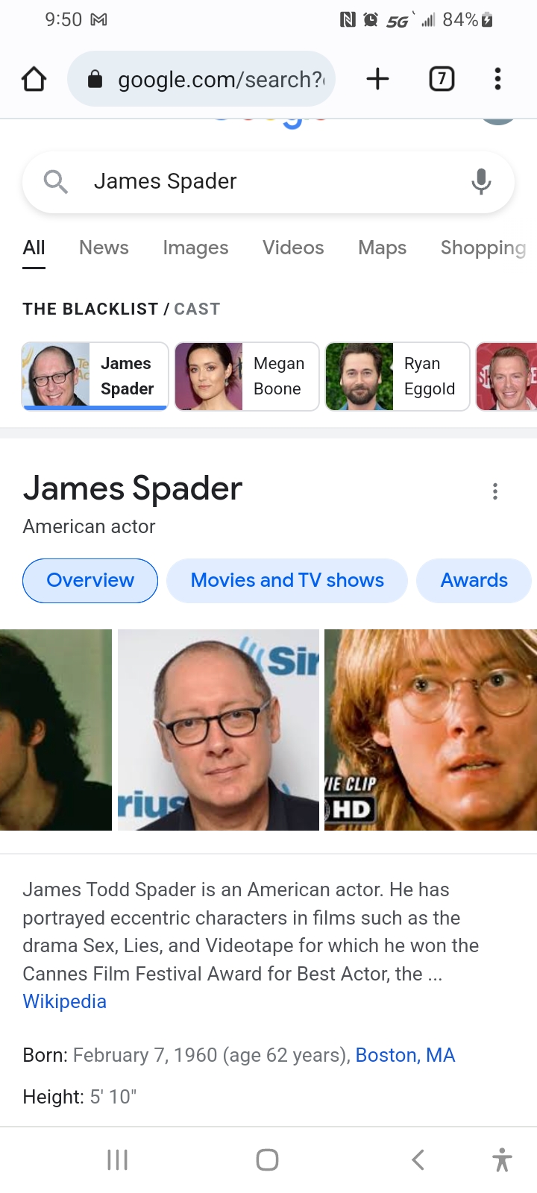Open the Wikipedia link
This screenshot has width=537, height=1193.
coord(65,1001)
